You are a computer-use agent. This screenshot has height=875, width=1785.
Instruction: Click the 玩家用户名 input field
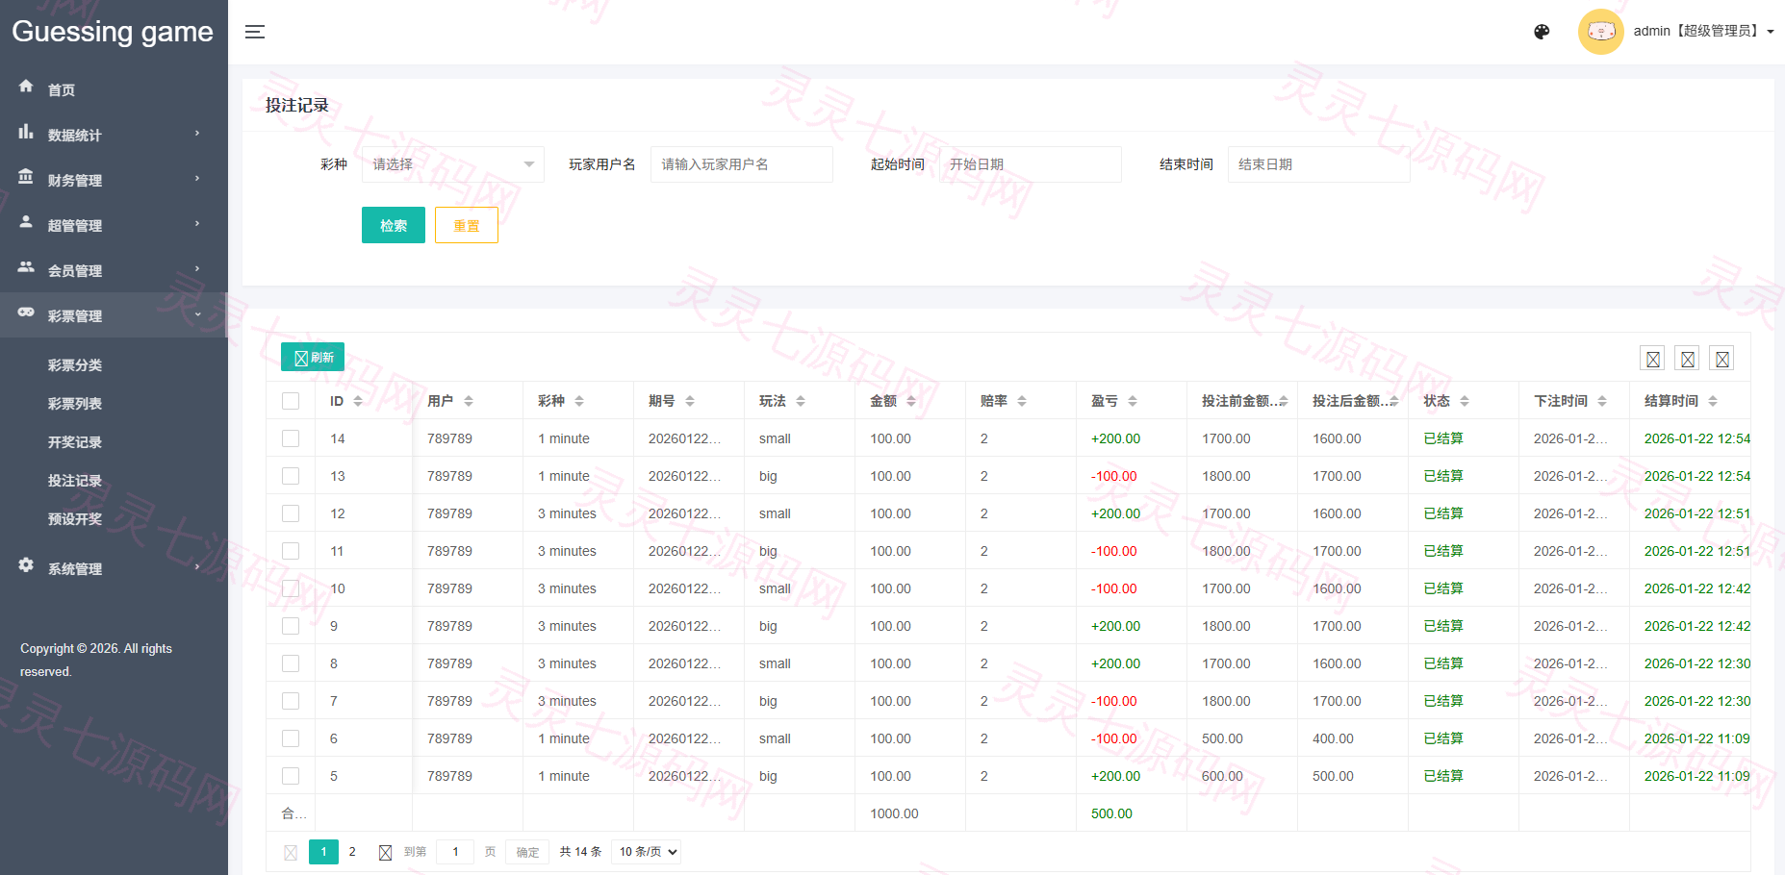(742, 164)
